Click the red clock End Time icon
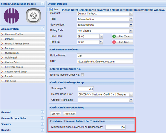Screen dimensions: 166x133 (x=114, y=42)
